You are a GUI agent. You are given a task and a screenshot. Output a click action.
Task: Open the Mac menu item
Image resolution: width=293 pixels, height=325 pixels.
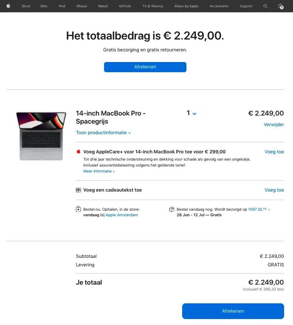tap(44, 6)
